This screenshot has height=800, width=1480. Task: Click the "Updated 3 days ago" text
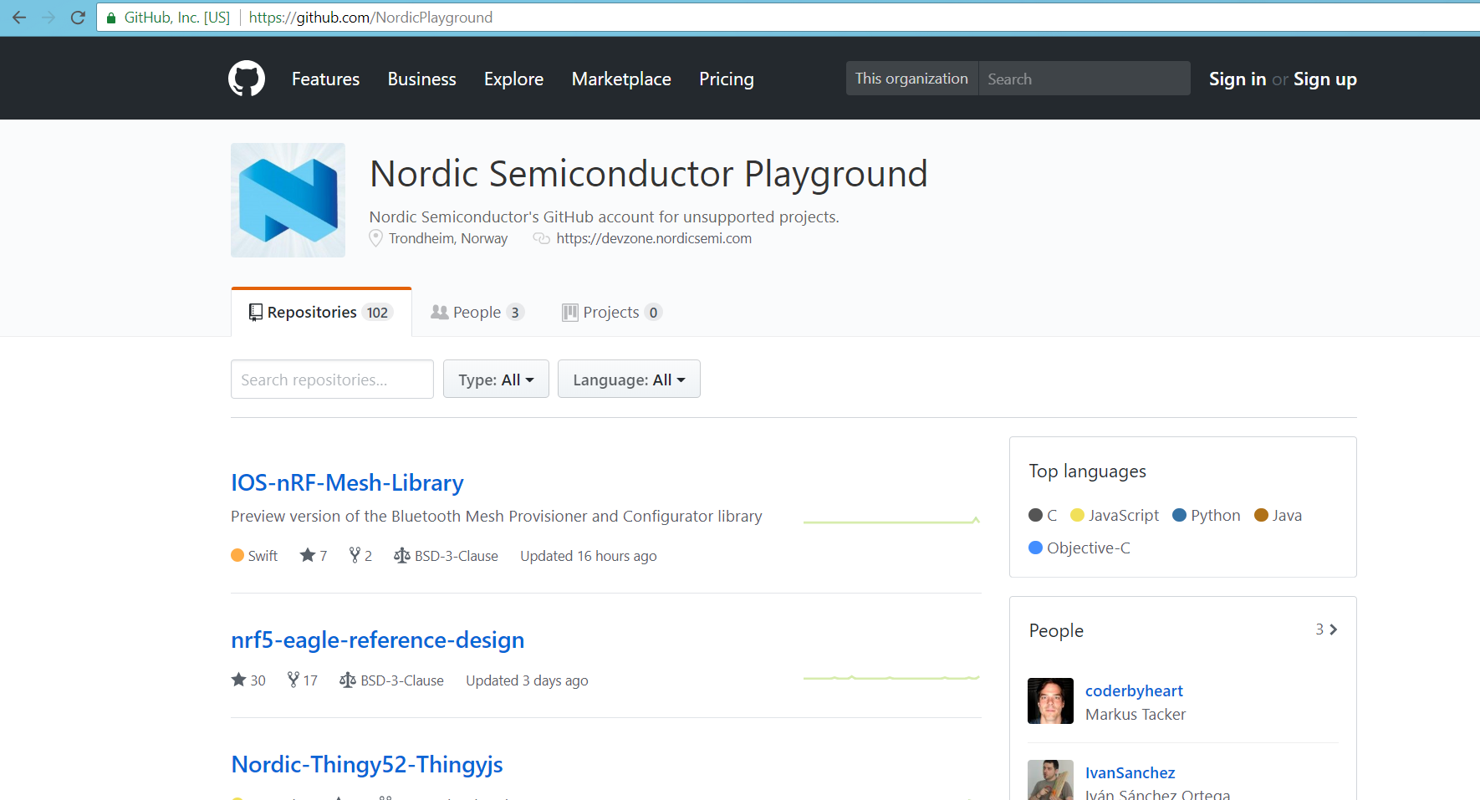(527, 680)
